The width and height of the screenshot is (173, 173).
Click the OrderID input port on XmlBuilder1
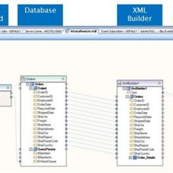(116, 101)
